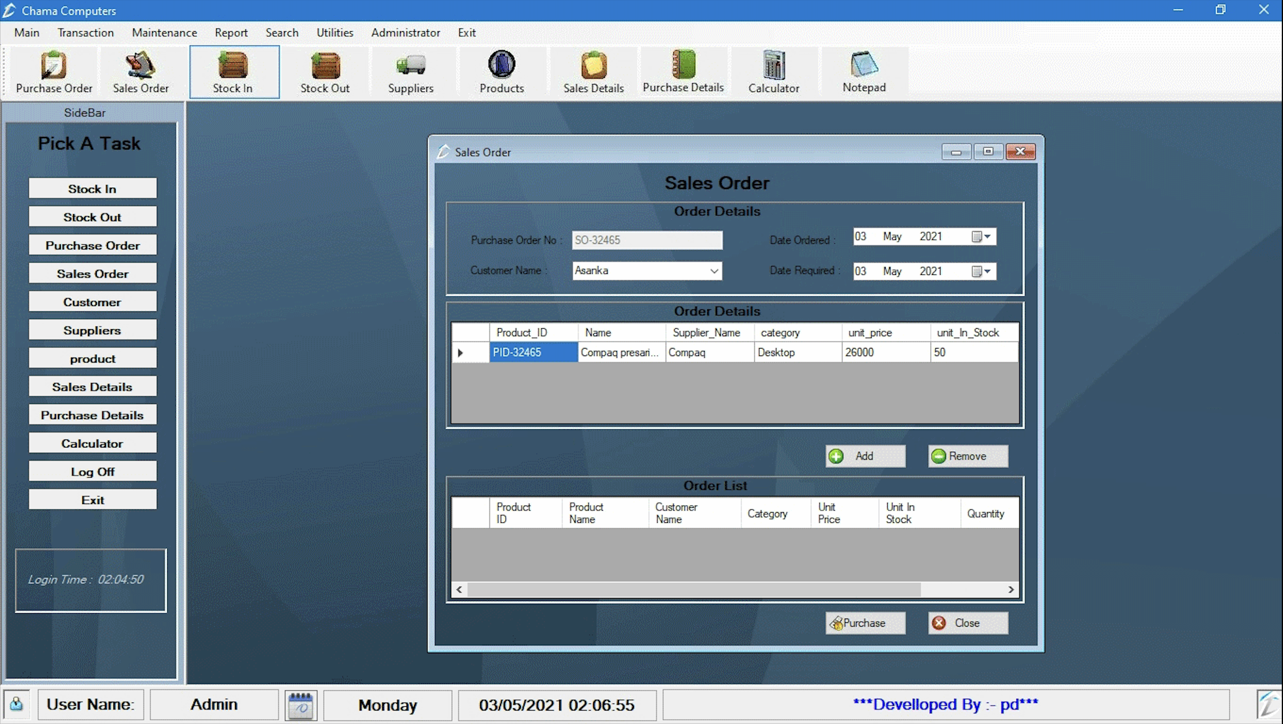Open the Notepad toolbar icon
1283x724 pixels.
pyautogui.click(x=864, y=72)
